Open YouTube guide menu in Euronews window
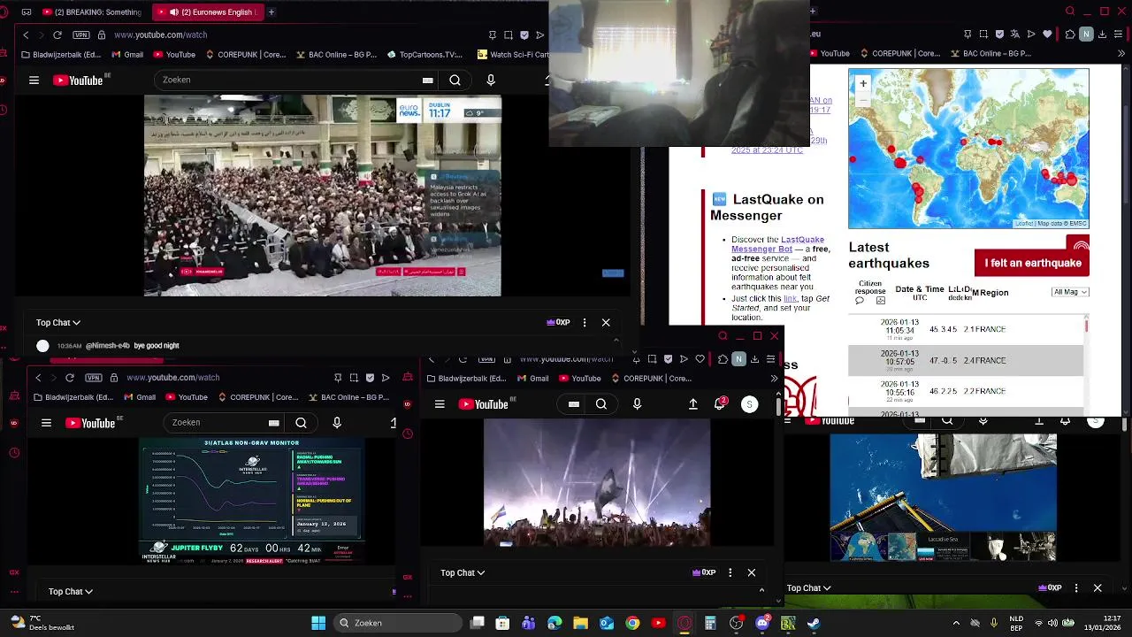Viewport: 1132px width, 637px height. 34,80
